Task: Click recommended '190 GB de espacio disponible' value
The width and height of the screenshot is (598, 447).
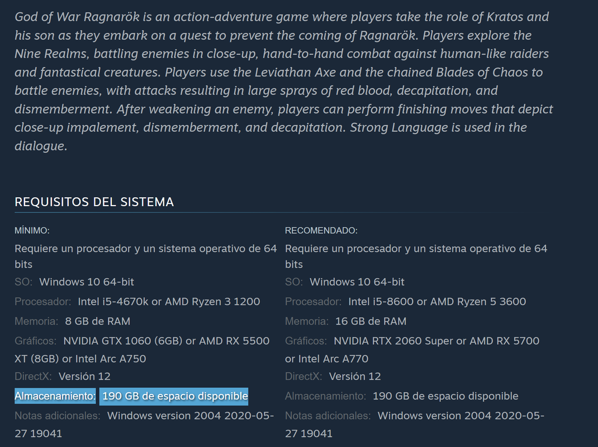Action: (445, 396)
